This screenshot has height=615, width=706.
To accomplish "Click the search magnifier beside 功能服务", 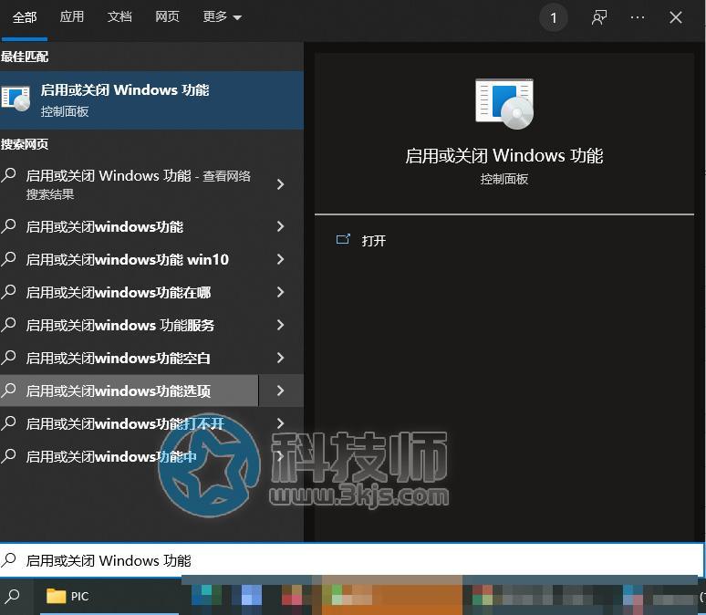I will pyautogui.click(x=8, y=325).
